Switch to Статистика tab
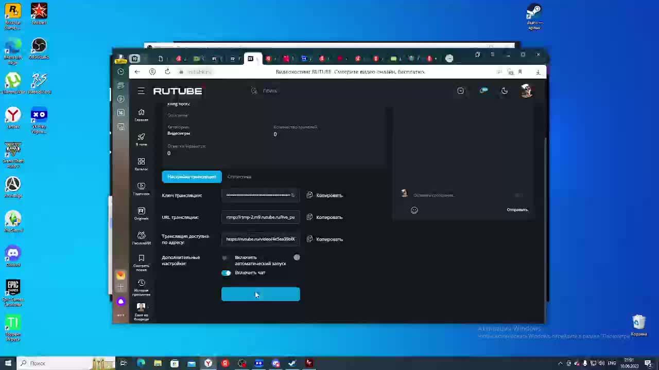Screen dimensions: 659x370 239,177
